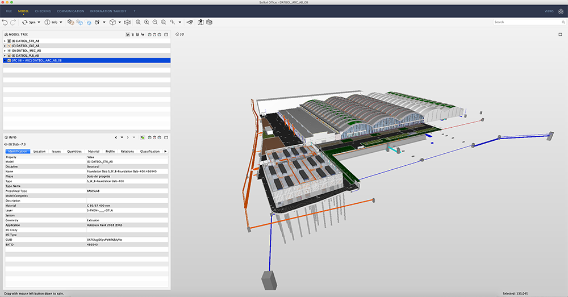Toggle the second Model Tree hierarchy mode icon
Screen dimensions: 568x297
(132, 35)
